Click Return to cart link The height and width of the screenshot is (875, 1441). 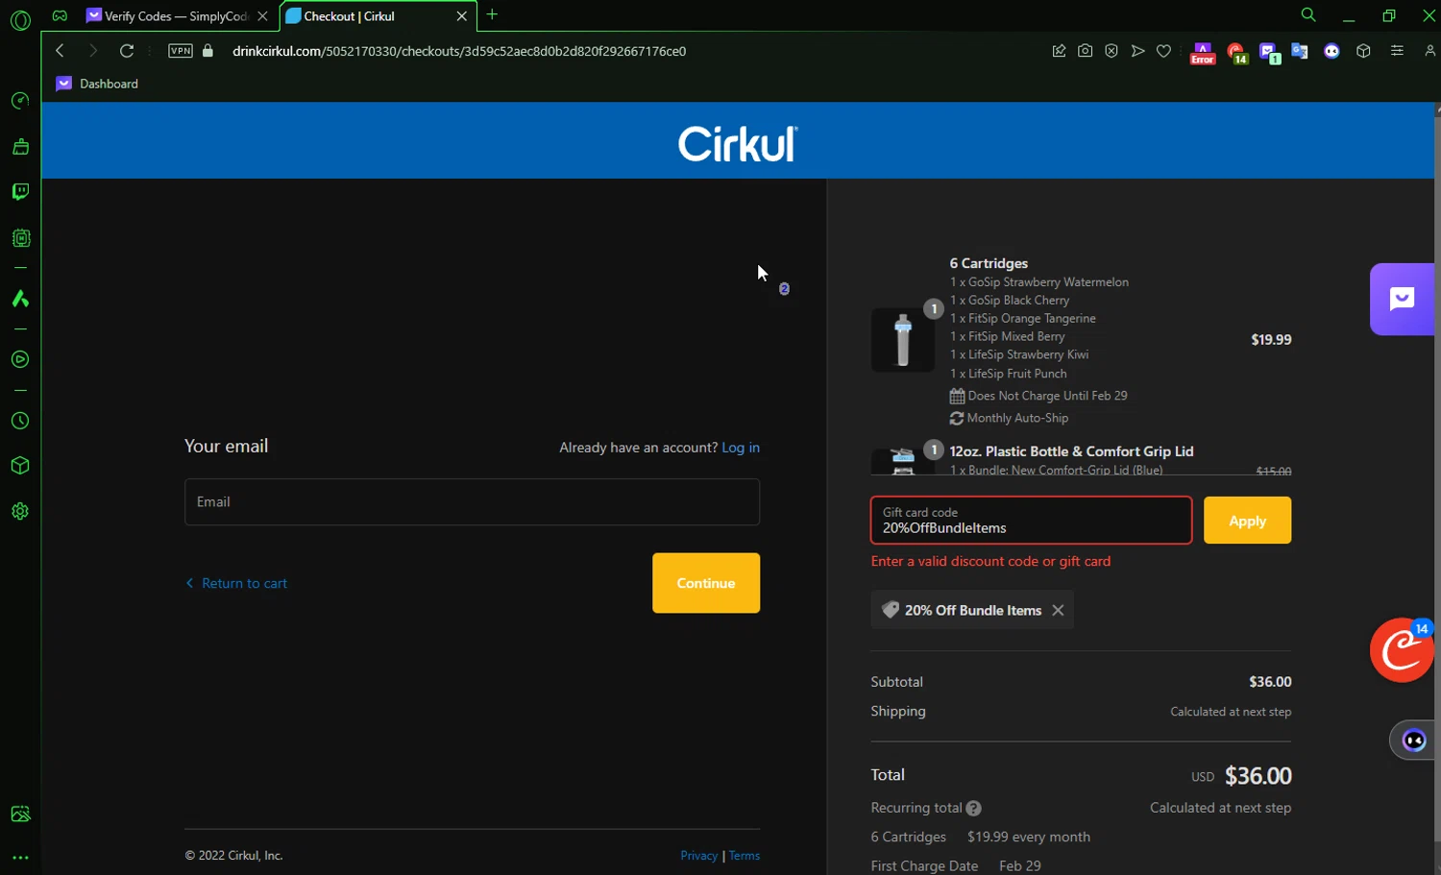tap(236, 583)
